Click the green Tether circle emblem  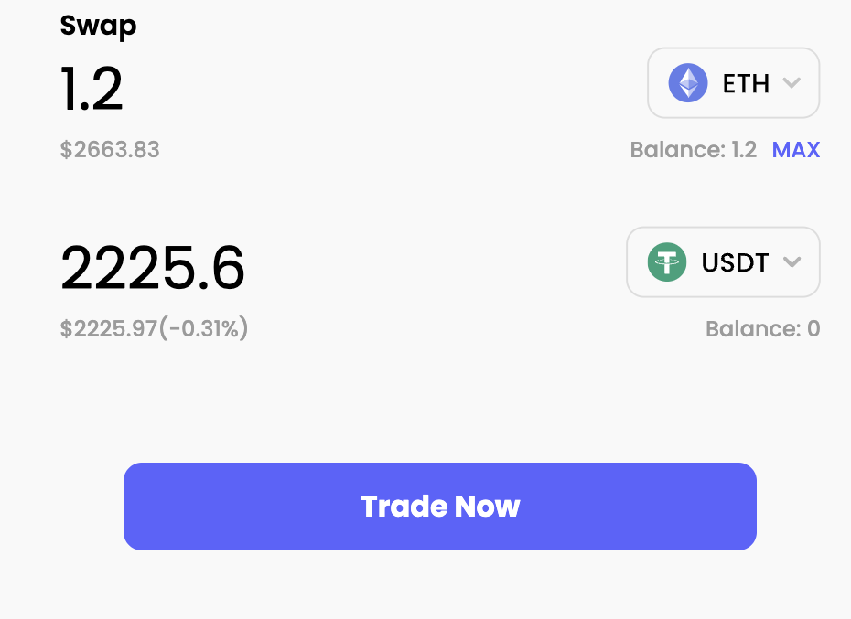coord(667,262)
